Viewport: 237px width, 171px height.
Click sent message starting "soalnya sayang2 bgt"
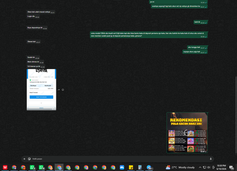click(x=179, y=6)
